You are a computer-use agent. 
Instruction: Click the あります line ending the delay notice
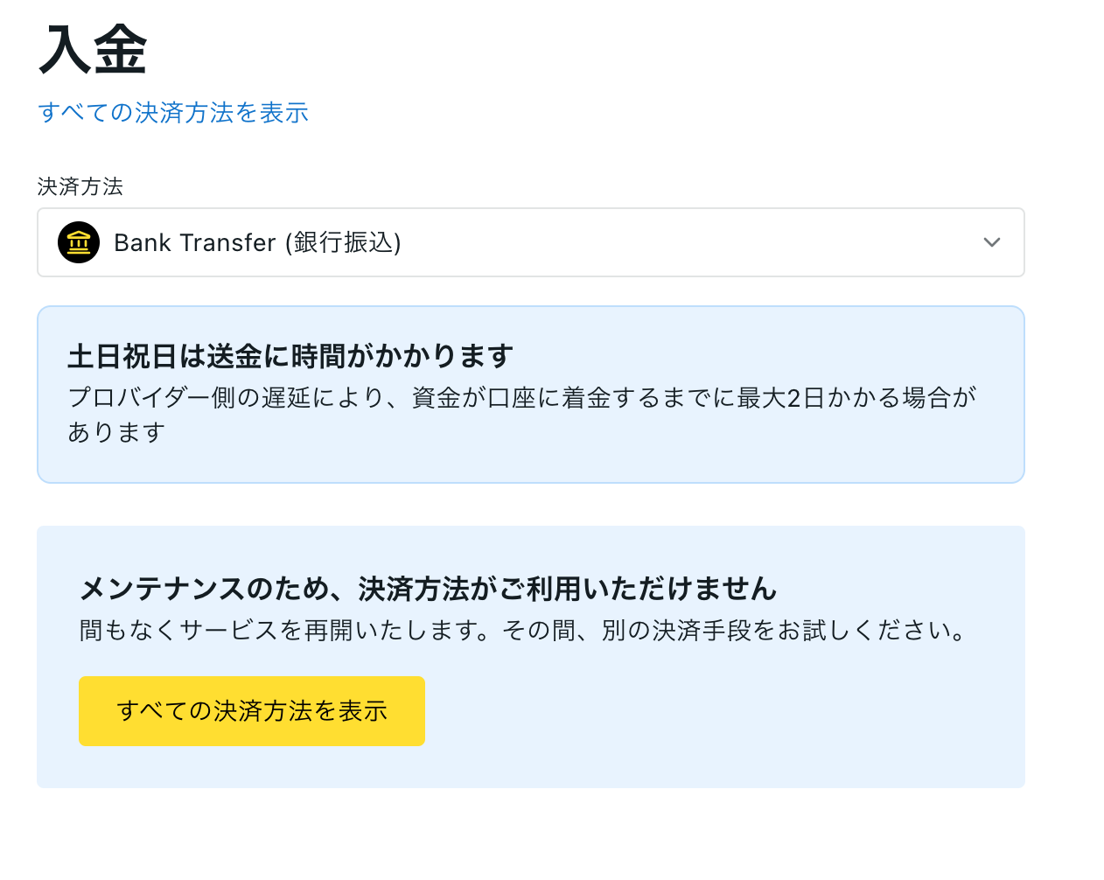pyautogui.click(x=116, y=432)
